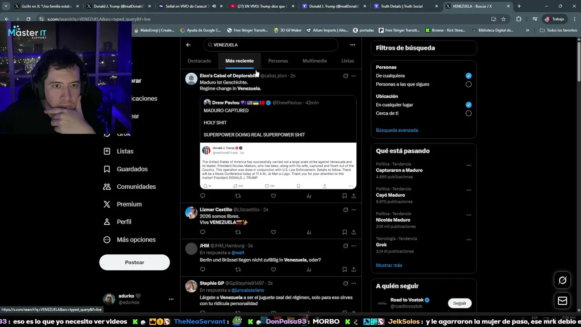Click the back arrow beside the search box
The image size is (581, 327).
pos(188,45)
